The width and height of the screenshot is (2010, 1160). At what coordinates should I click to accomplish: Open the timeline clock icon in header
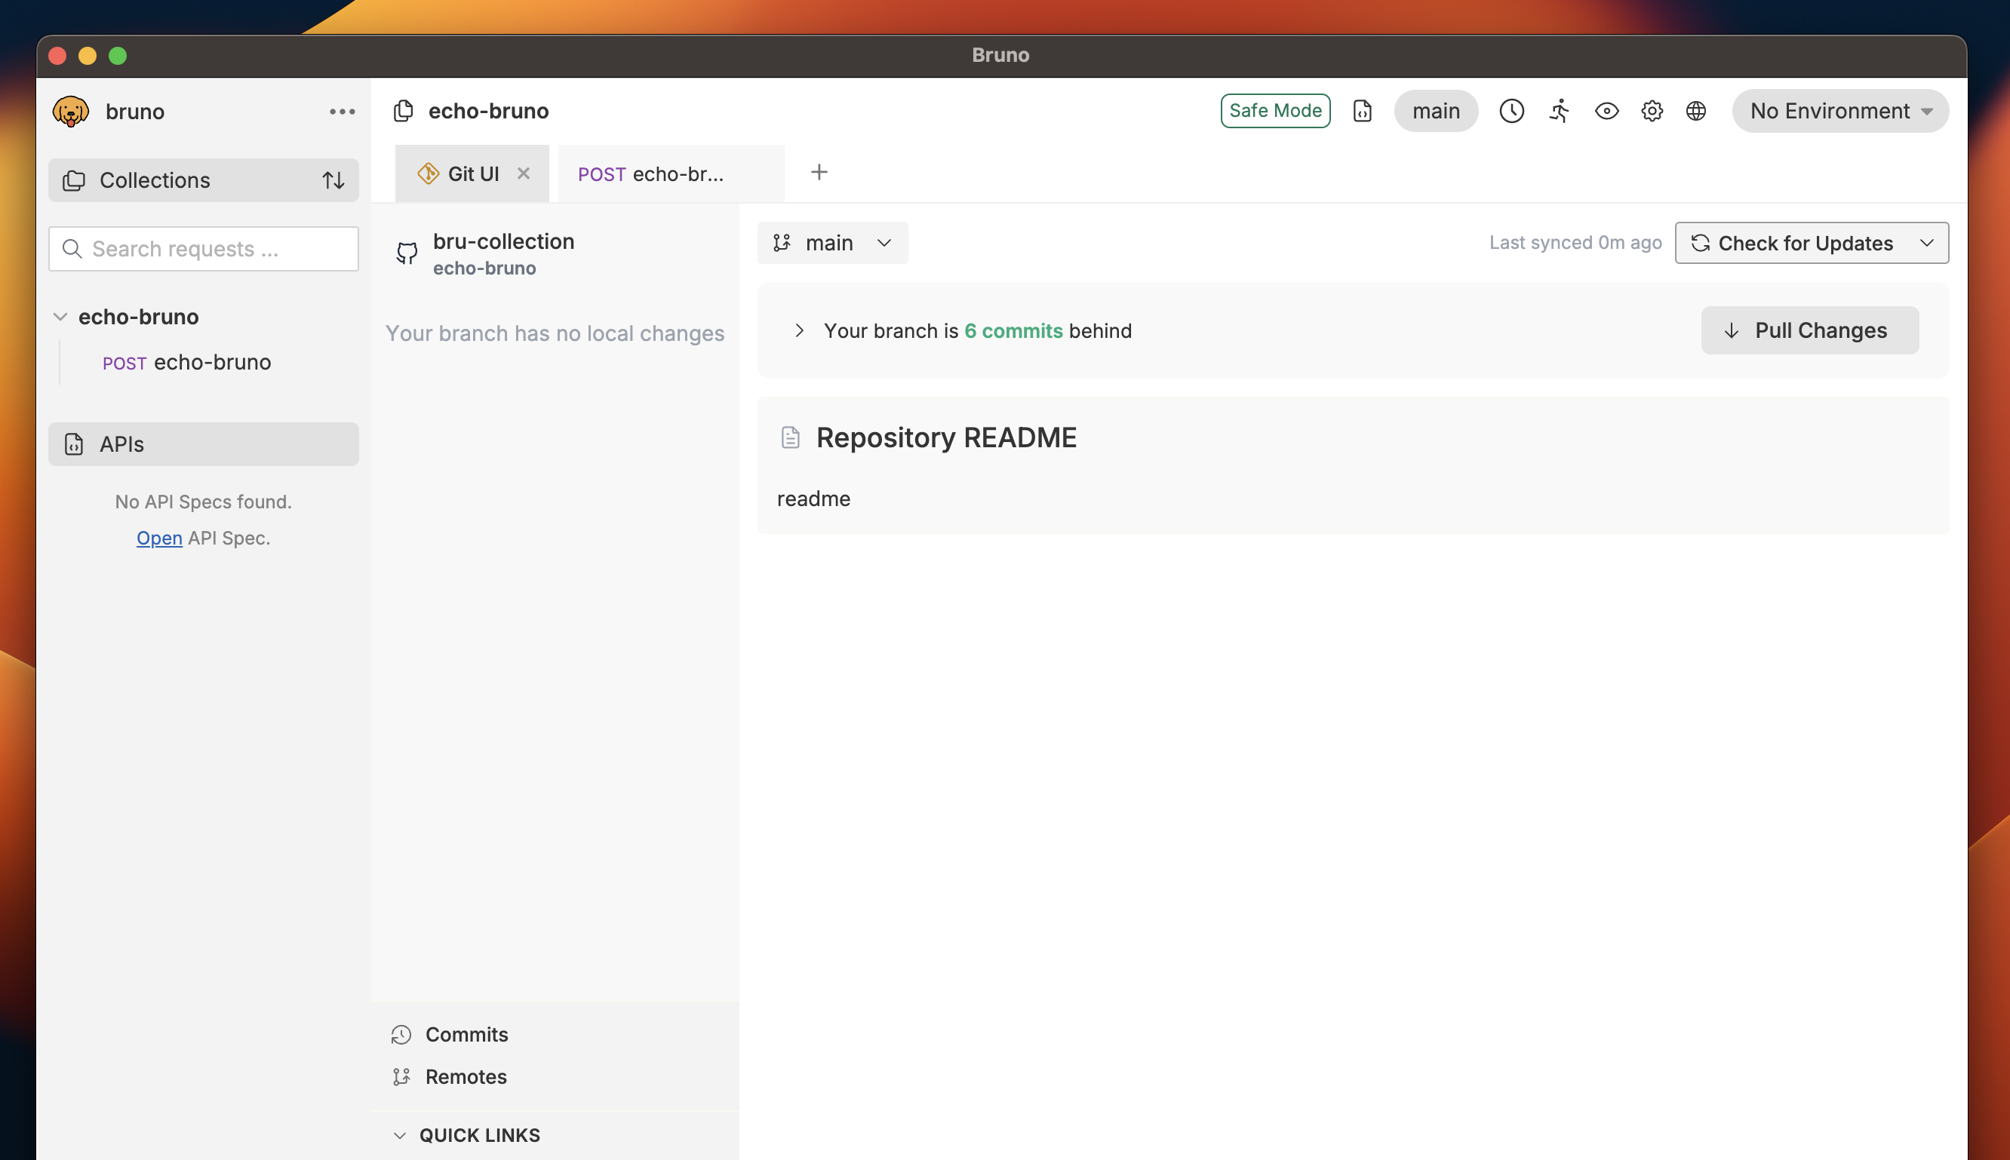pos(1511,111)
